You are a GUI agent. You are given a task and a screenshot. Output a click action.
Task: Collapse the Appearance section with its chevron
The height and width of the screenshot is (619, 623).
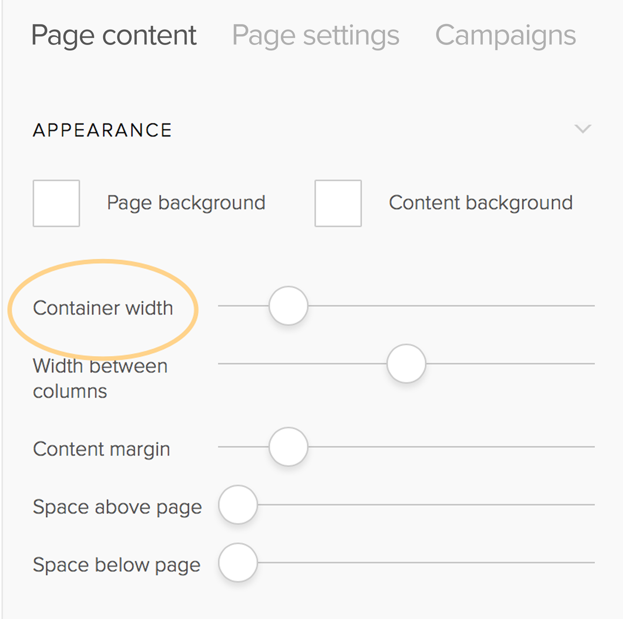(583, 129)
